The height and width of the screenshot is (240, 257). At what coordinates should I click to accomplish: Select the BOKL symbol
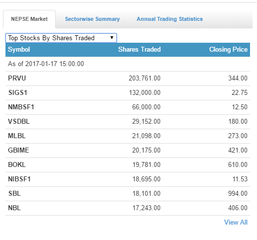[17, 164]
